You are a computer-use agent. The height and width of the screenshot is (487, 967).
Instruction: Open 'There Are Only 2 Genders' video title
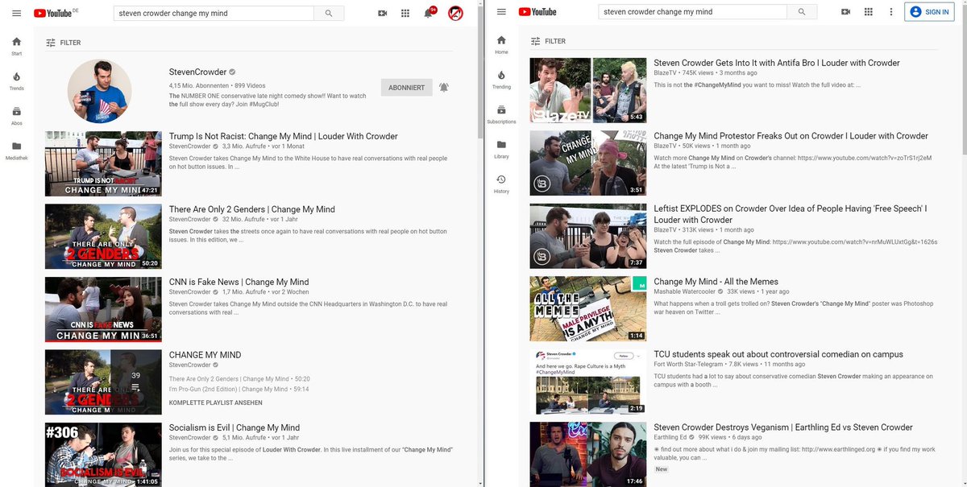pos(252,209)
